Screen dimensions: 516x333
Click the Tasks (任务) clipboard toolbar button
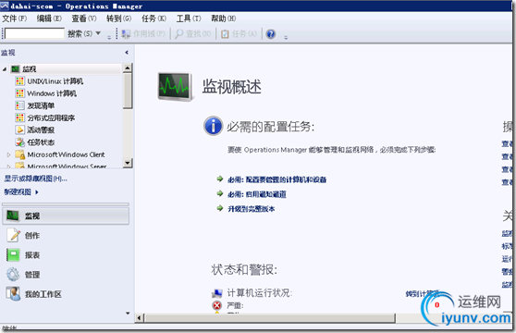point(239,34)
